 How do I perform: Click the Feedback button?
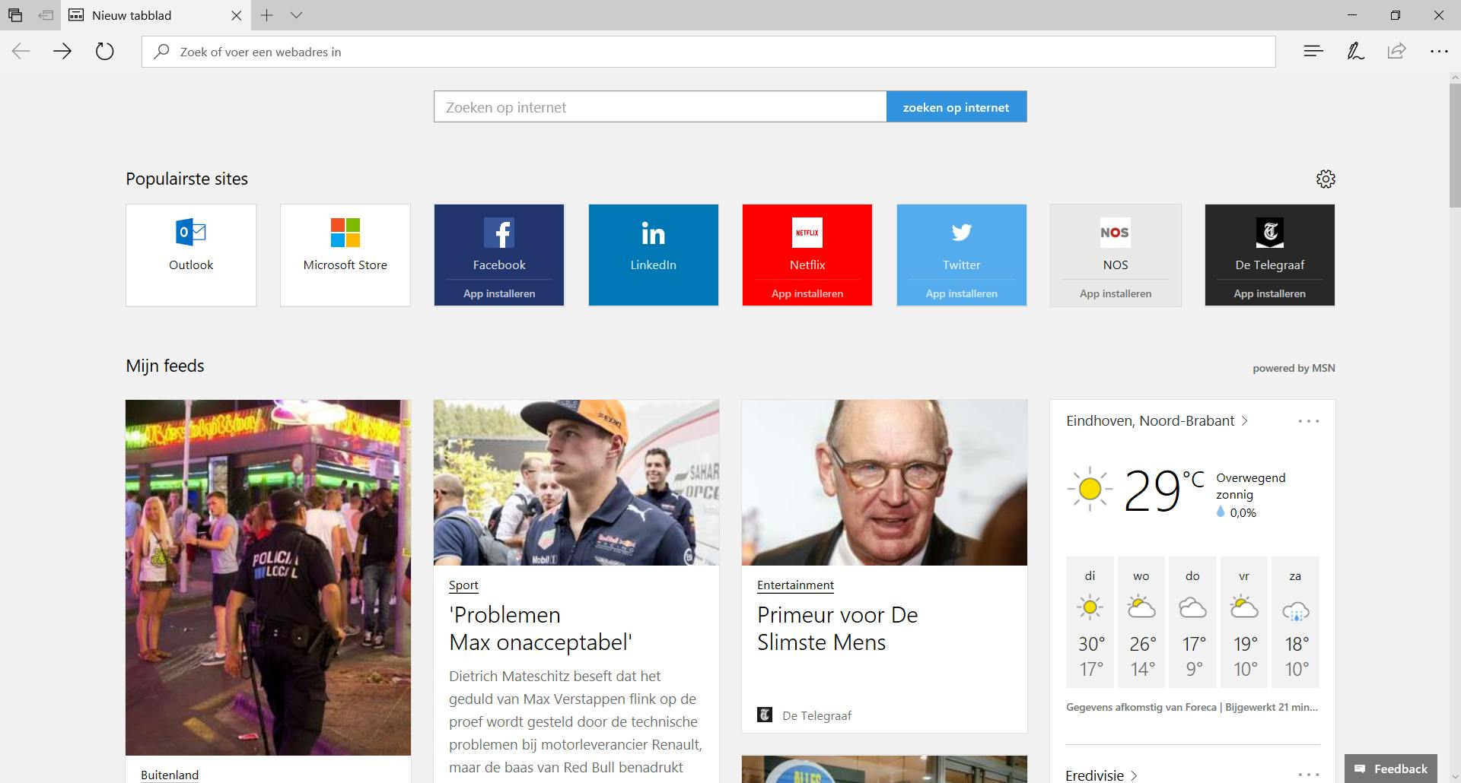pyautogui.click(x=1391, y=769)
